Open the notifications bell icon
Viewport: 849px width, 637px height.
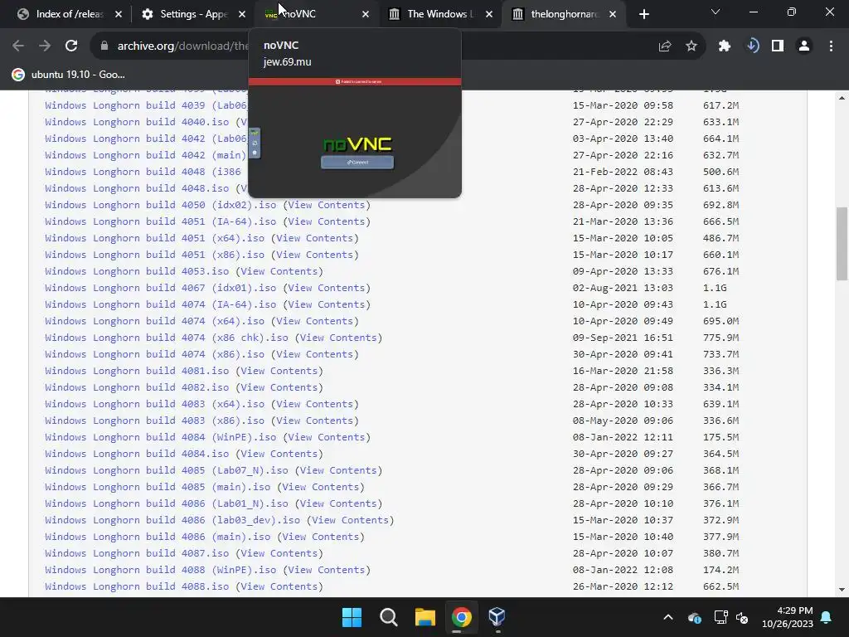tap(827, 617)
